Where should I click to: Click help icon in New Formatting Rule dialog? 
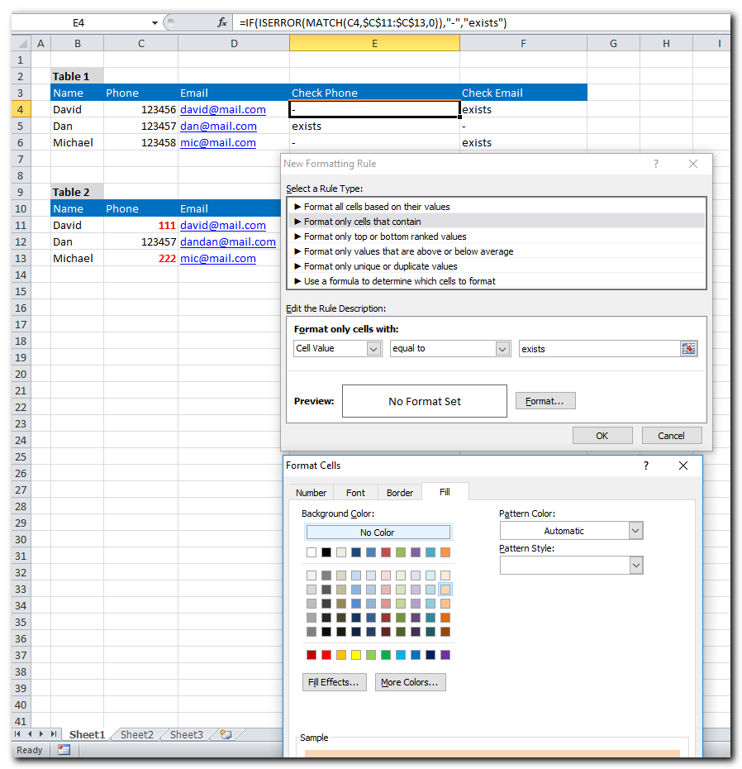(x=656, y=164)
